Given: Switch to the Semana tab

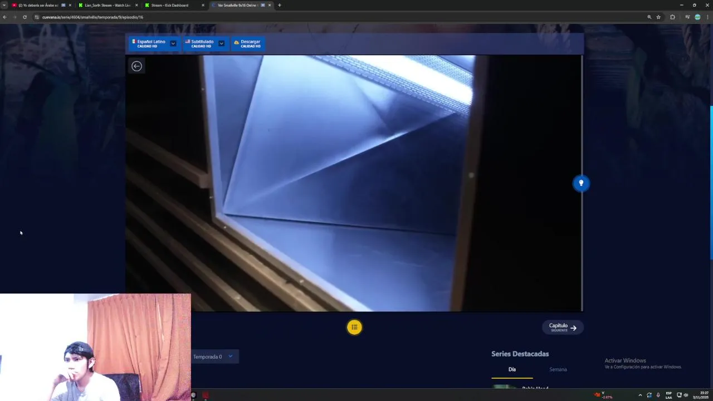Looking at the screenshot, I should click(558, 369).
